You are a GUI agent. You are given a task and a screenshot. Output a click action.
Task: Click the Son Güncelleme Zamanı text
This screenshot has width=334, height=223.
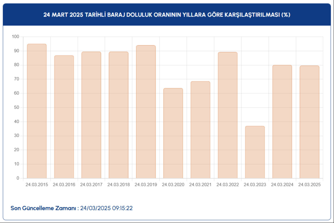(43, 208)
